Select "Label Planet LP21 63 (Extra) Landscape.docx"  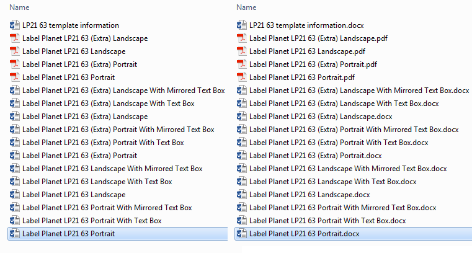tap(321, 117)
